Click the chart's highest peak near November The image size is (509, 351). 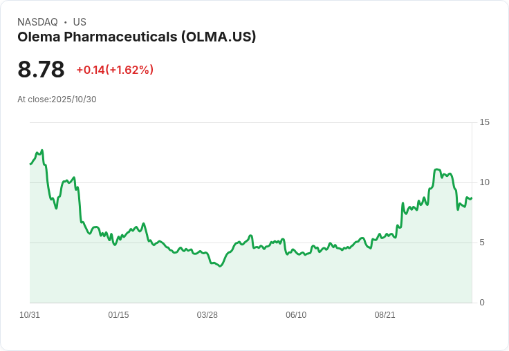click(x=42, y=150)
